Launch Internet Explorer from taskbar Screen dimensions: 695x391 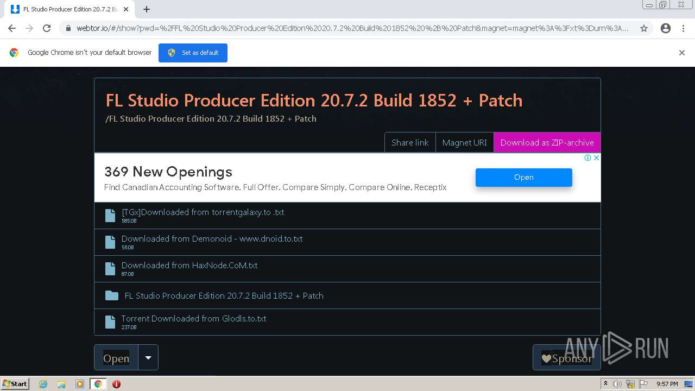pos(43,384)
